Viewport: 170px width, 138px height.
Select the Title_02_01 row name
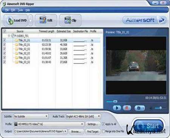coord(24,45)
